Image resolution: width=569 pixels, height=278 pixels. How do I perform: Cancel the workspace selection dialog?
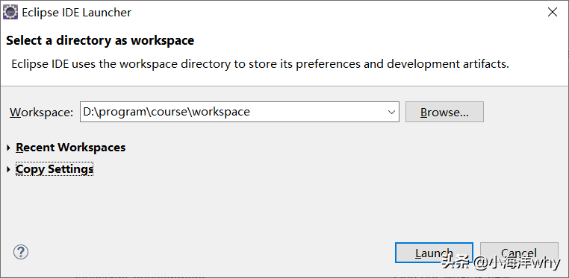[519, 253]
